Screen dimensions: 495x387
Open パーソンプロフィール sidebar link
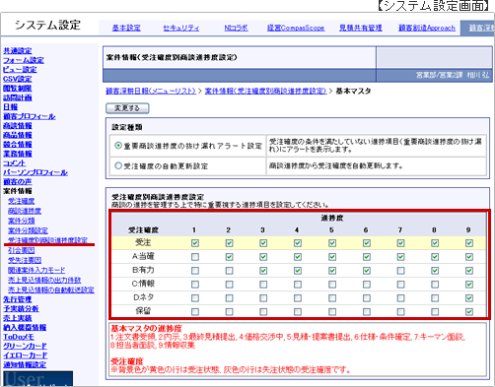pyautogui.click(x=35, y=172)
